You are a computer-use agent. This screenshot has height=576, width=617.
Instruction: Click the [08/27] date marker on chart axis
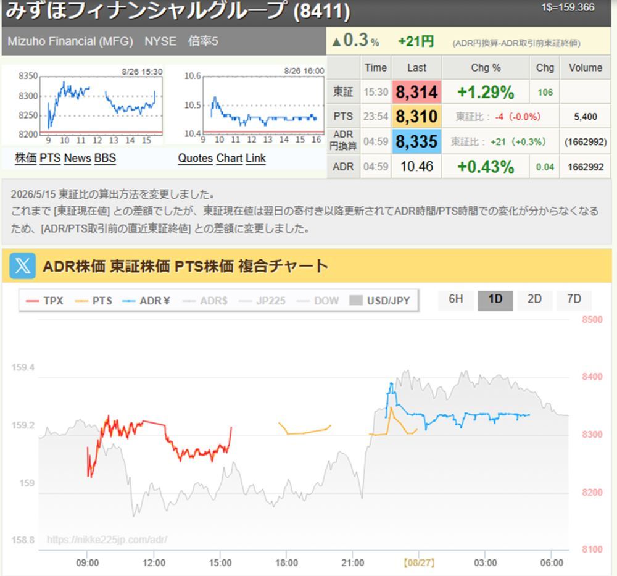pos(419,562)
